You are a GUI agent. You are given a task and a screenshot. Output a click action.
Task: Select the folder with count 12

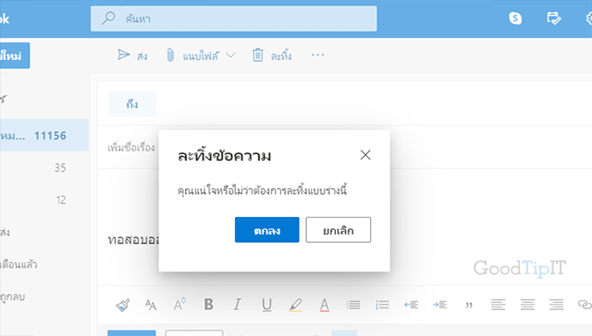(44, 199)
